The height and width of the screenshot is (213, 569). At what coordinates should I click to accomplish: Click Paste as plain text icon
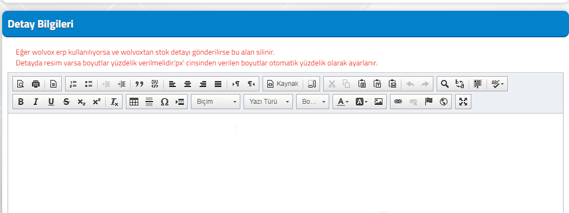tap(378, 84)
